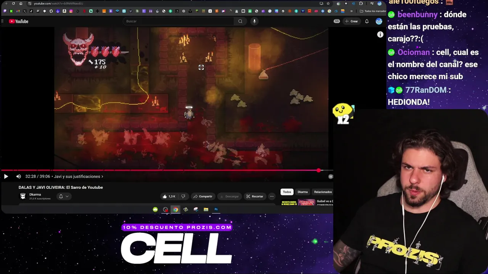Image resolution: width=488 pixels, height=274 pixels.
Task: Reload the page in the browser
Action: (13, 3)
